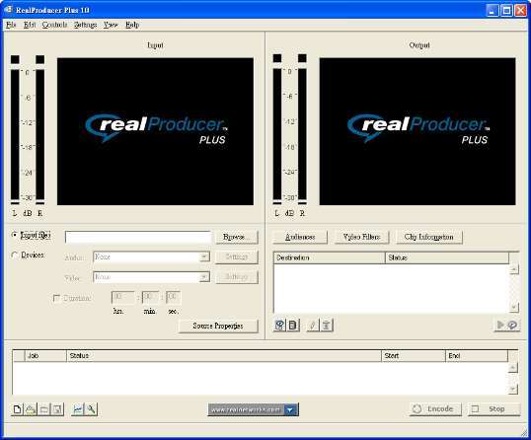Maximize the RealProducer Plus window
The image size is (531, 440).
(506, 10)
